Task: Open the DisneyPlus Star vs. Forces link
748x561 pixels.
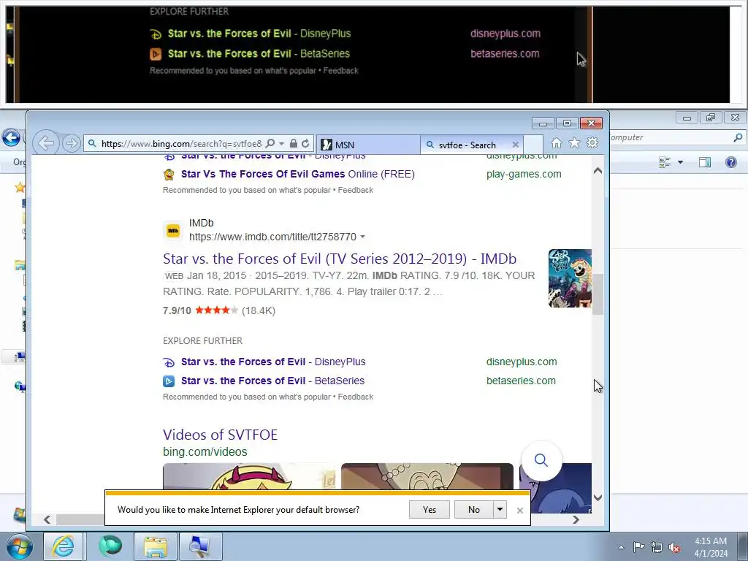Action: pos(273,362)
